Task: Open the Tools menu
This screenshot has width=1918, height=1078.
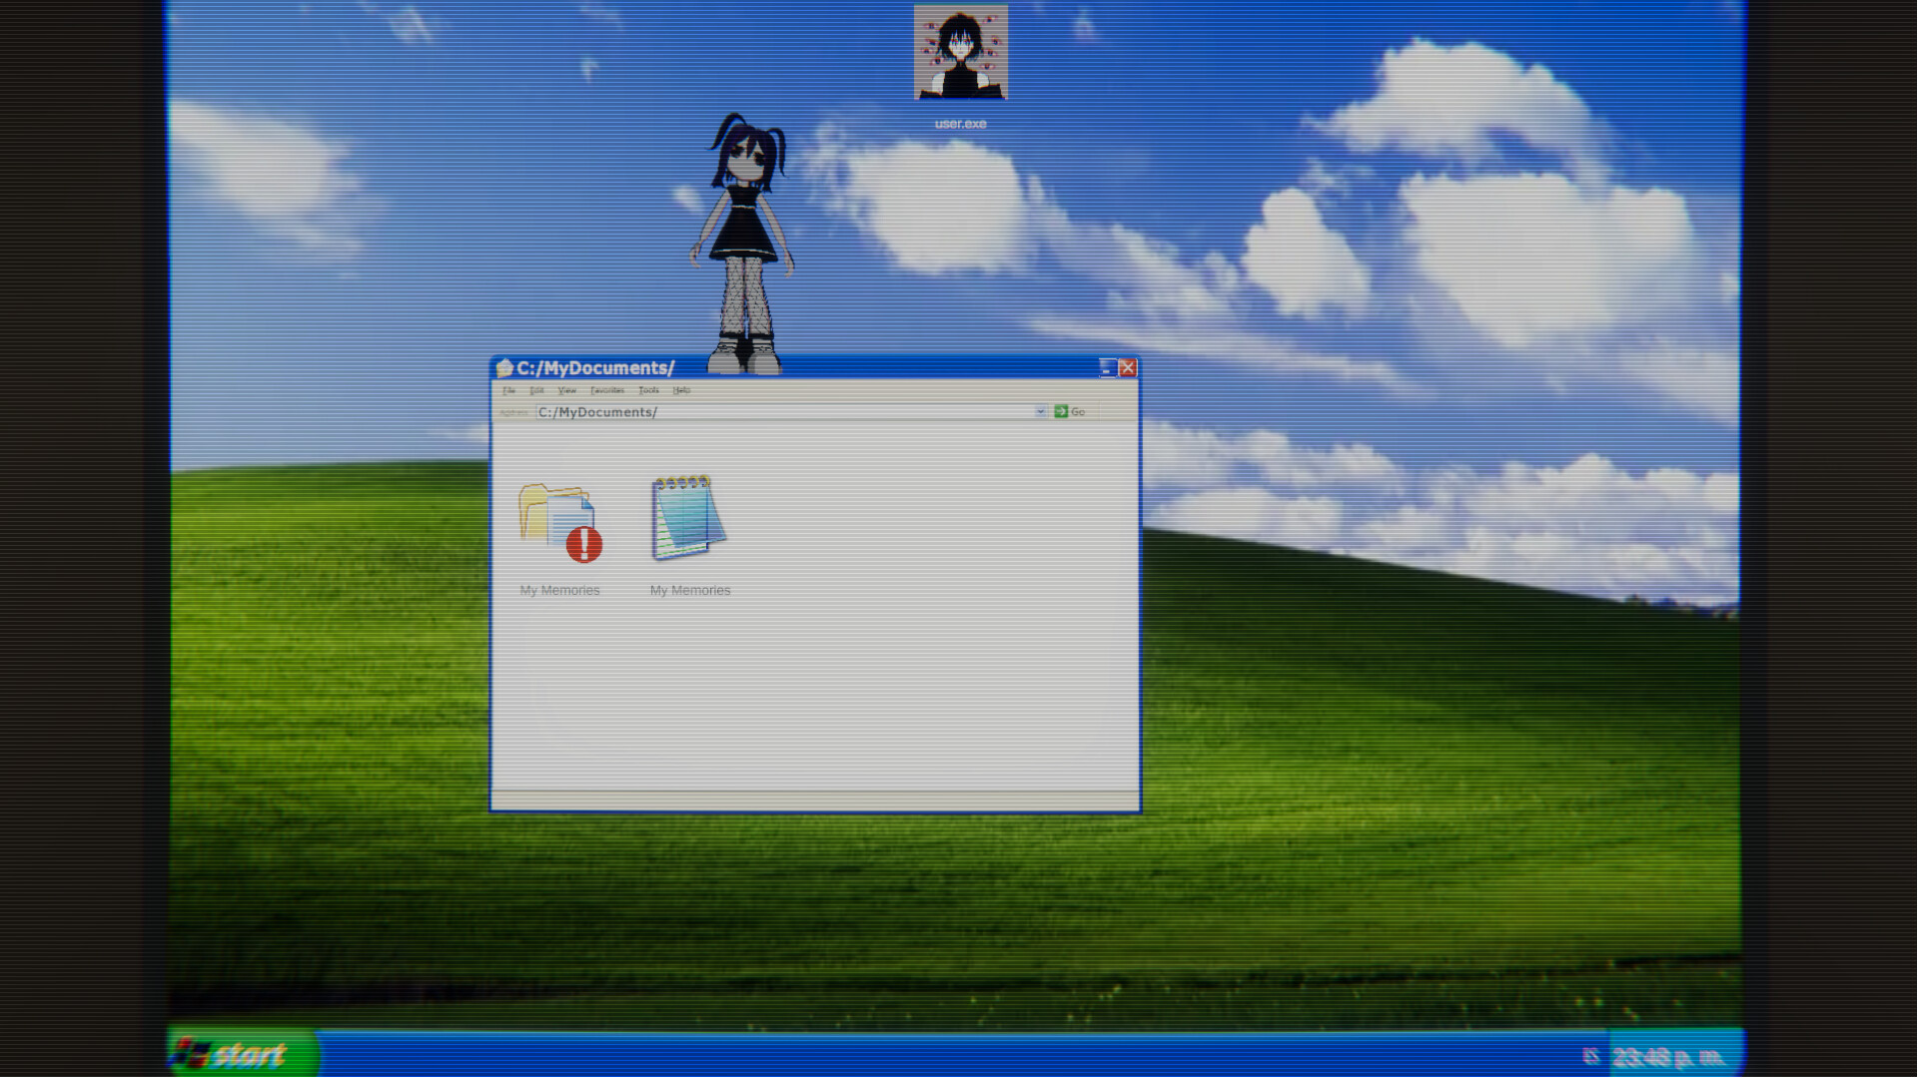Action: pos(649,390)
